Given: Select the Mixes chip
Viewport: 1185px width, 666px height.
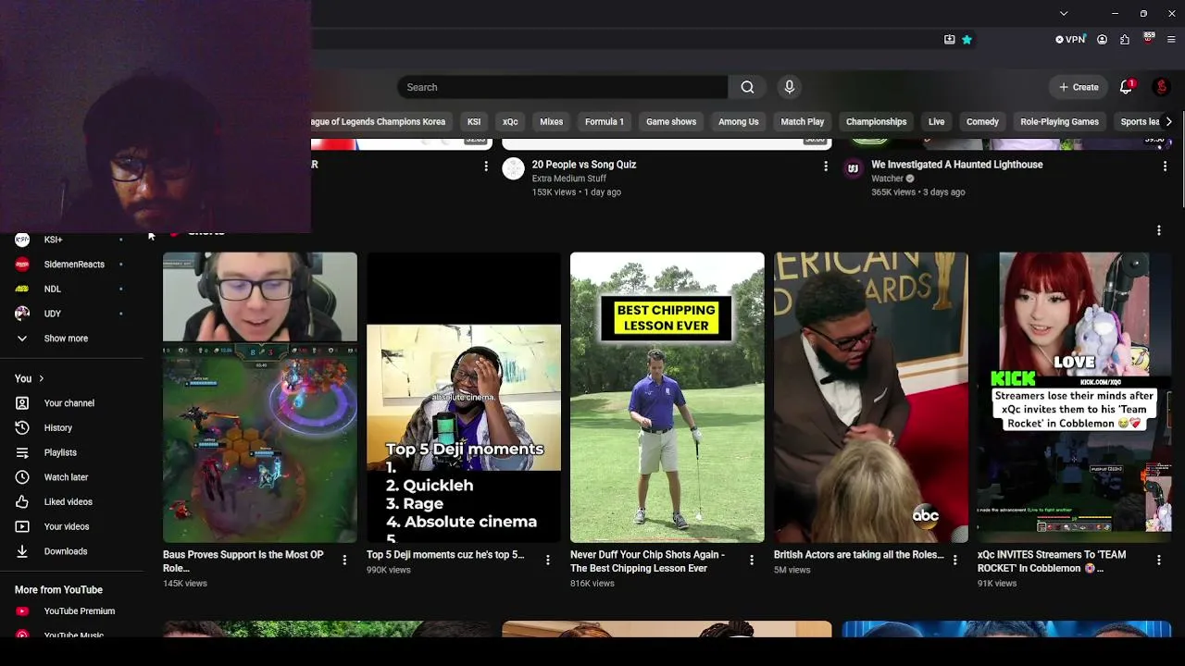Looking at the screenshot, I should click(x=552, y=121).
